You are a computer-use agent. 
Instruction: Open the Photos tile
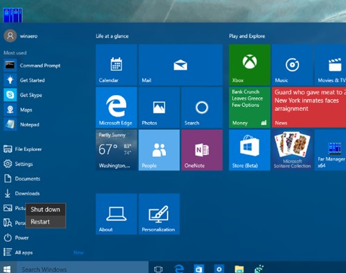point(159,108)
